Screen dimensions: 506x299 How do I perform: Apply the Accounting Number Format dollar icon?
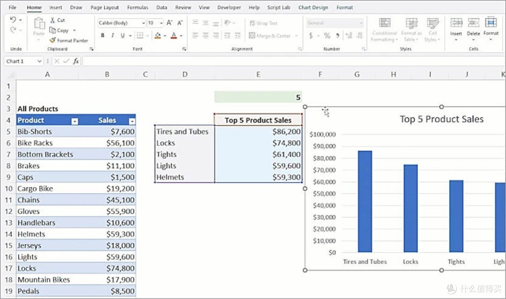[x=310, y=35]
